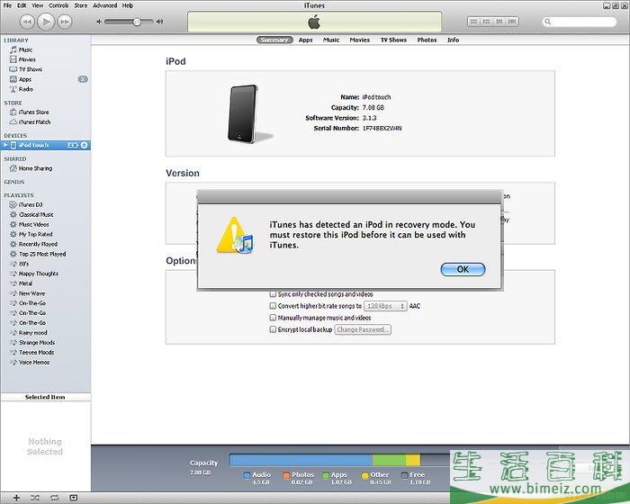Viewport: 630px width, 504px height.
Task: Open the iTunes DJ playlist
Action: pyautogui.click(x=31, y=204)
